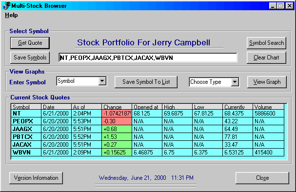Click the green +0.15625 change cell
The image size is (296, 192).
tap(117, 152)
